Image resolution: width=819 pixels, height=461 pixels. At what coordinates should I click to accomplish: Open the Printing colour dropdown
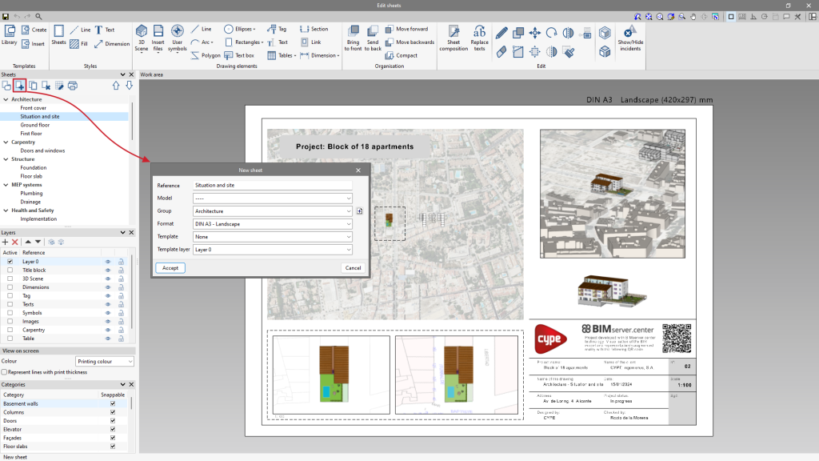point(104,362)
